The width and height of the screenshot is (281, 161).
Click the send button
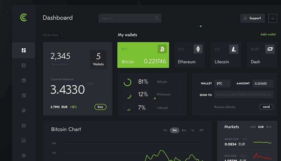coord(266,107)
